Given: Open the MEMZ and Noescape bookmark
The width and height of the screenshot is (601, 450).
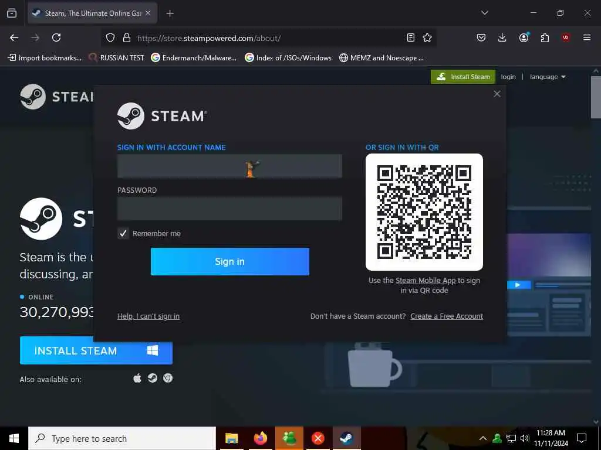Looking at the screenshot, I should click(381, 58).
